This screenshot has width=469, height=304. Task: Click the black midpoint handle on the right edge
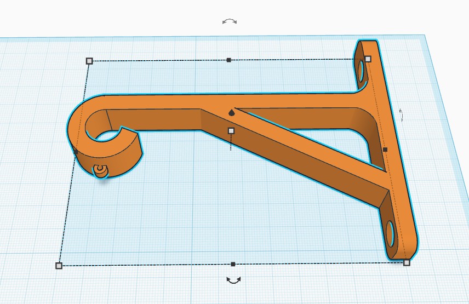[385, 150]
